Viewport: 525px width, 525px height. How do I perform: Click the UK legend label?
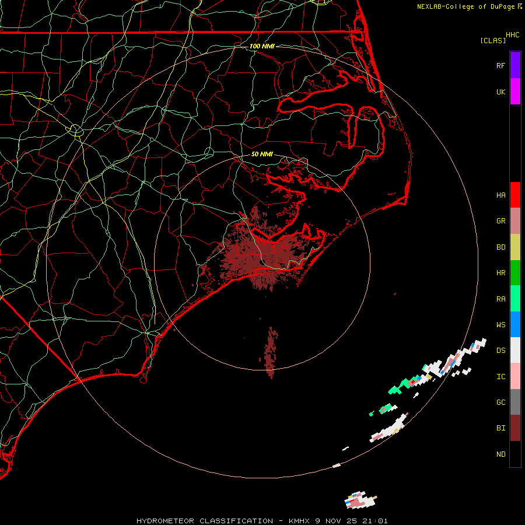click(501, 92)
